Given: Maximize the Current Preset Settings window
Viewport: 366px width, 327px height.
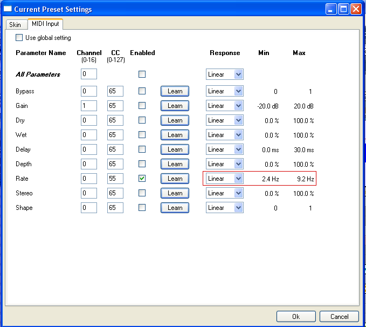Looking at the screenshot, I should click(x=343, y=9).
